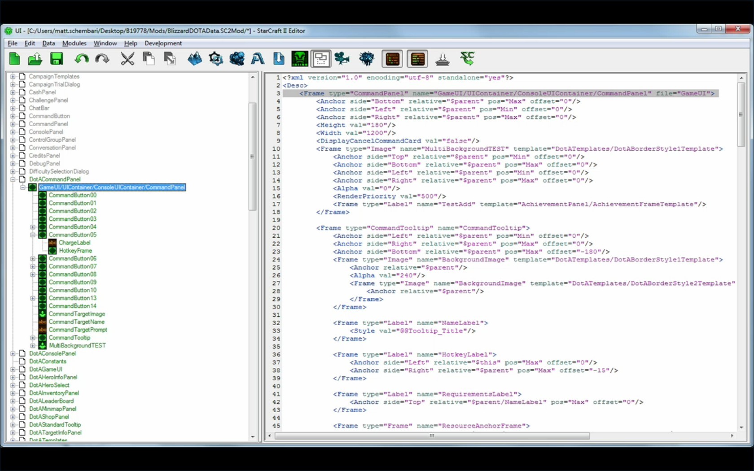Undo the last action

pyautogui.click(x=81, y=59)
